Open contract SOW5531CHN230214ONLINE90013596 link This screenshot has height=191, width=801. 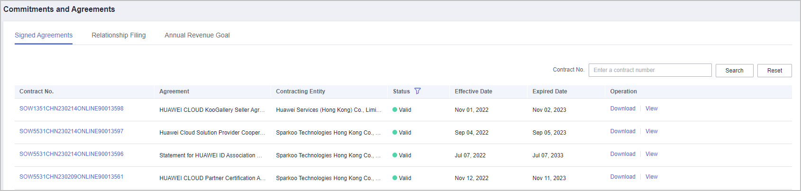point(72,154)
